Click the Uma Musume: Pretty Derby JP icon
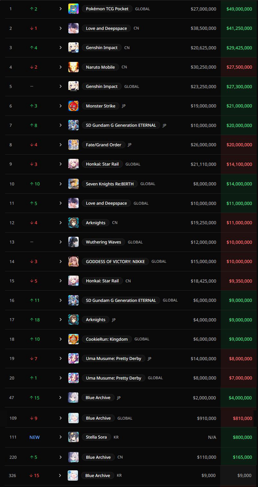Image resolution: width=258 pixels, height=487 pixels. (x=73, y=358)
